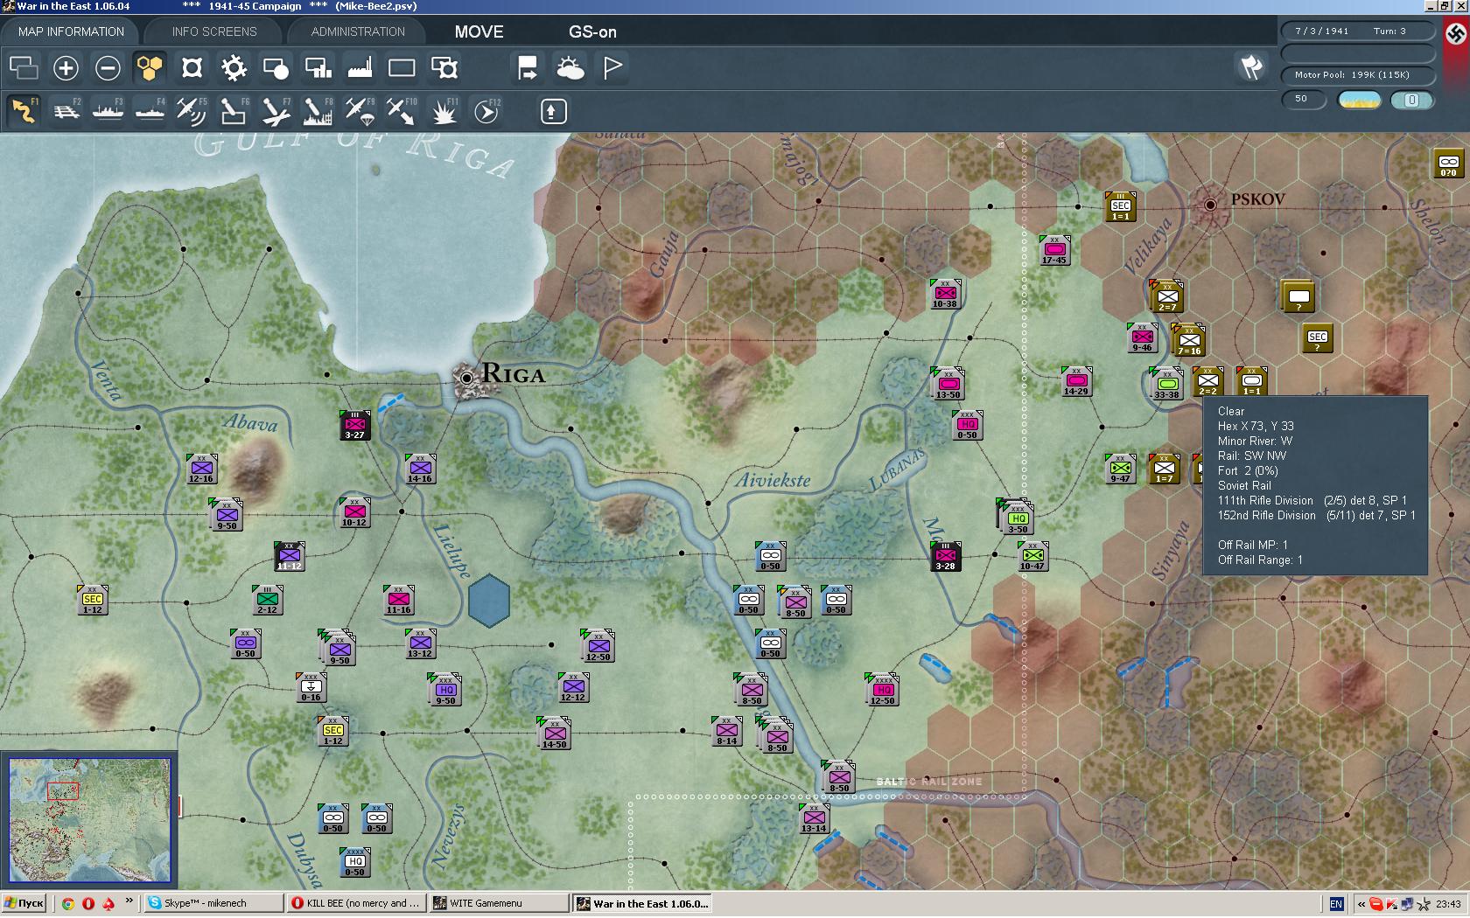
Task: Select the Soviet 7=16 unit stack
Action: pos(1189,340)
